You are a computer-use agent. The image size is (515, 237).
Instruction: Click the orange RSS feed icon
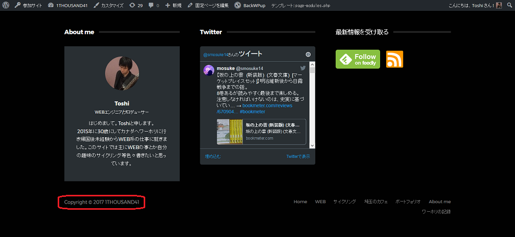click(394, 59)
